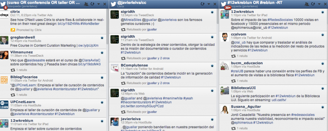The width and height of the screenshot is (328, 131).
Task: Close the @javierleiva/cc column
Action: [x=215, y=4]
